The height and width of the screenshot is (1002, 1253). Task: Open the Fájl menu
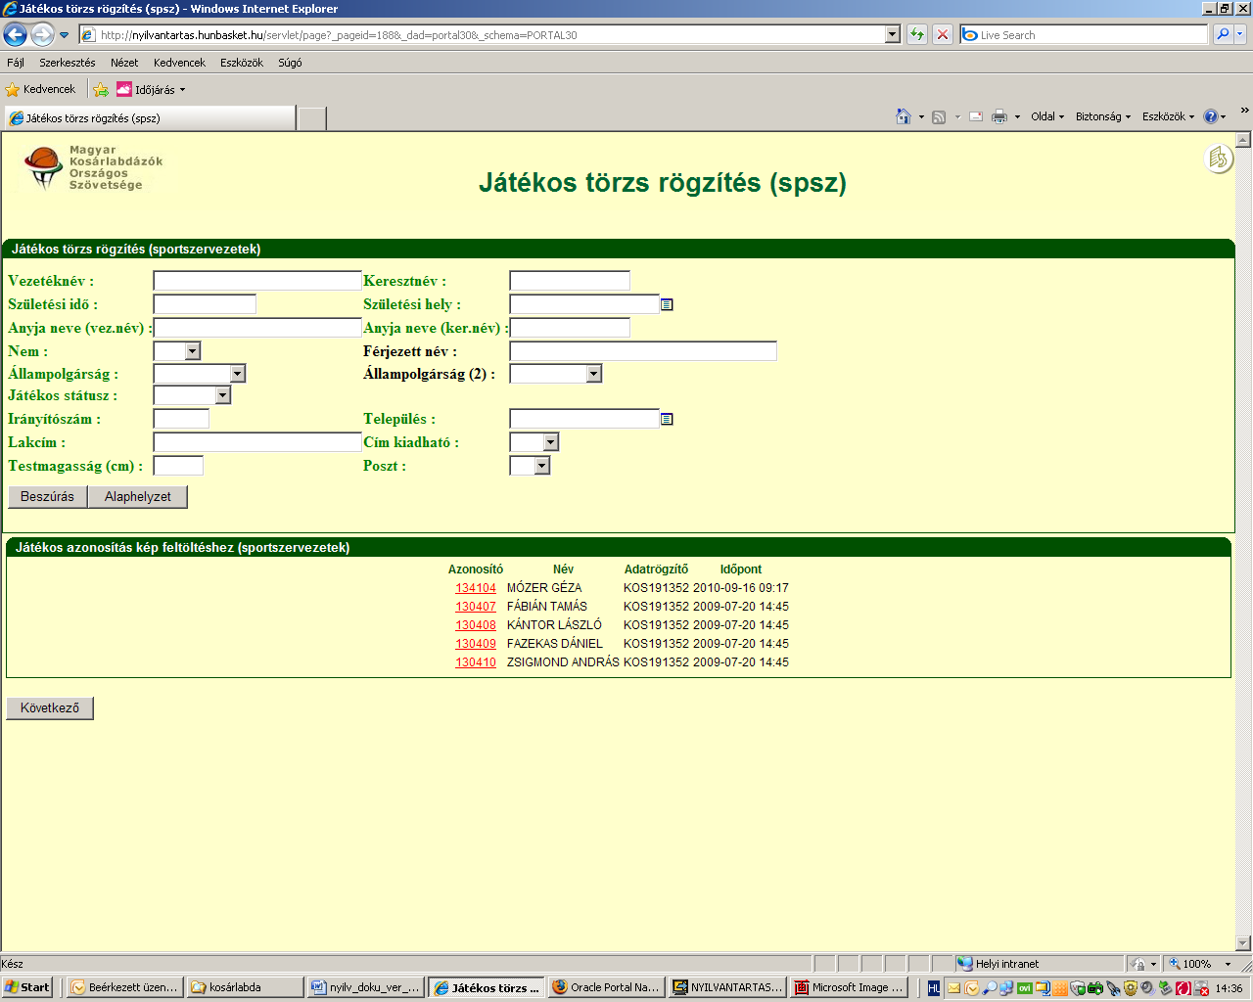tap(16, 63)
